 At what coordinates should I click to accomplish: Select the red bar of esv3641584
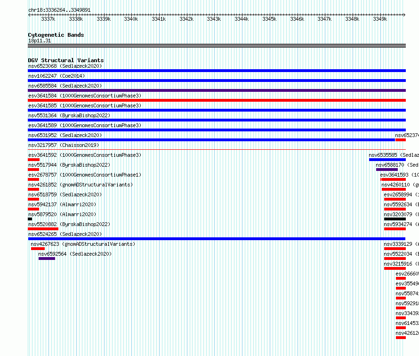coord(217,100)
